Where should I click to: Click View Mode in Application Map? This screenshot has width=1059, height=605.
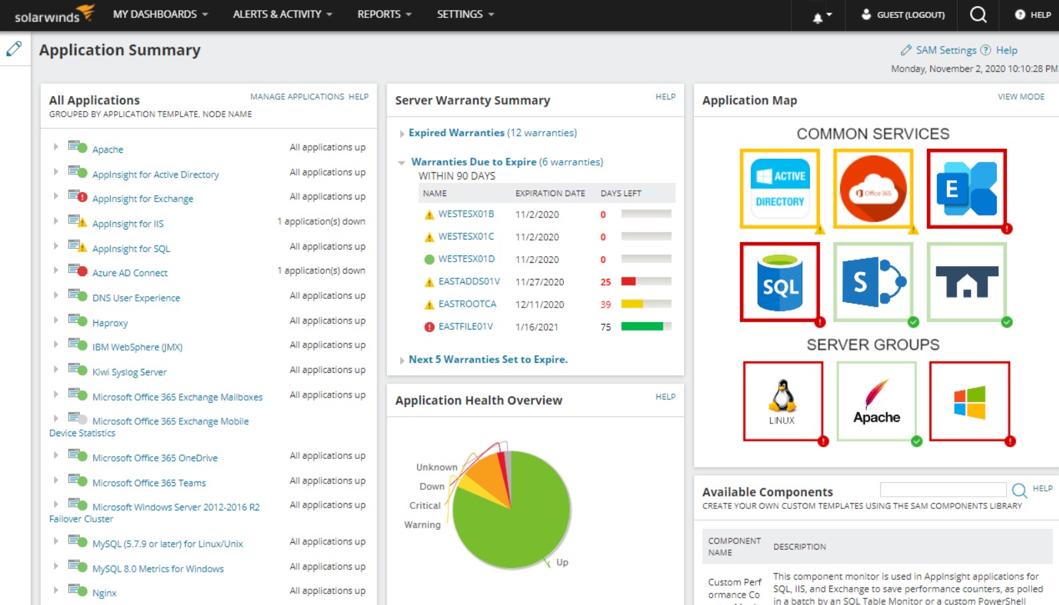point(1021,97)
